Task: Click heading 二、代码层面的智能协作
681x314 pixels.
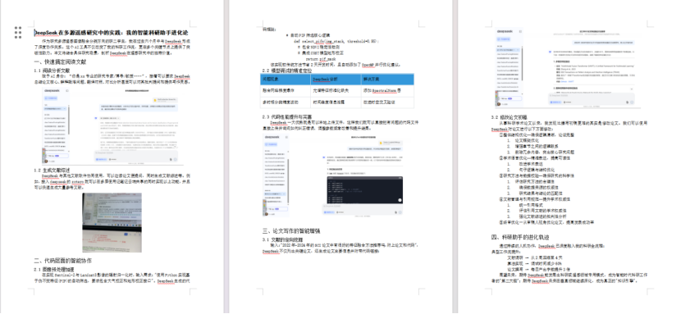Action: click(63, 261)
